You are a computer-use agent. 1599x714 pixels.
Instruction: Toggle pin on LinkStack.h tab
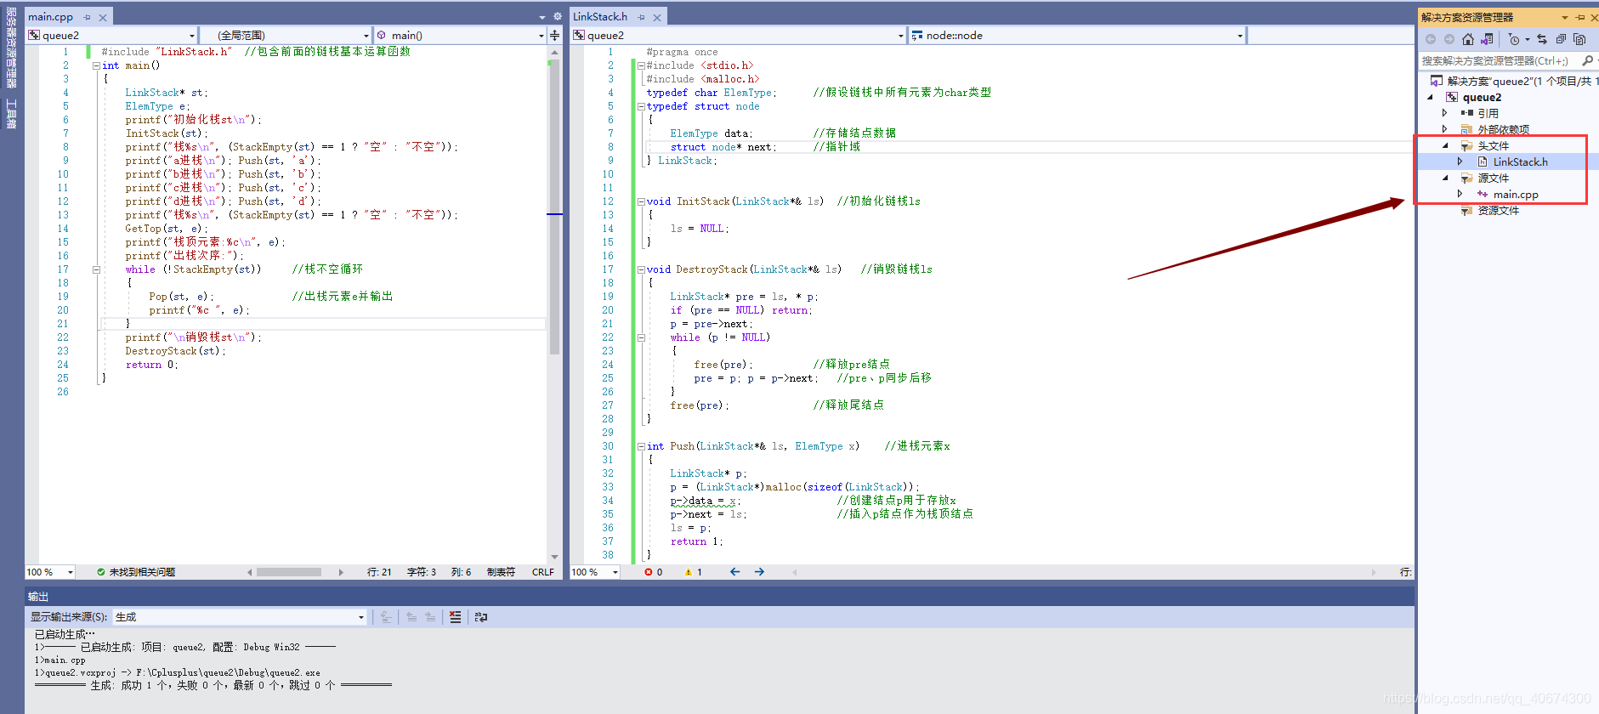(641, 17)
